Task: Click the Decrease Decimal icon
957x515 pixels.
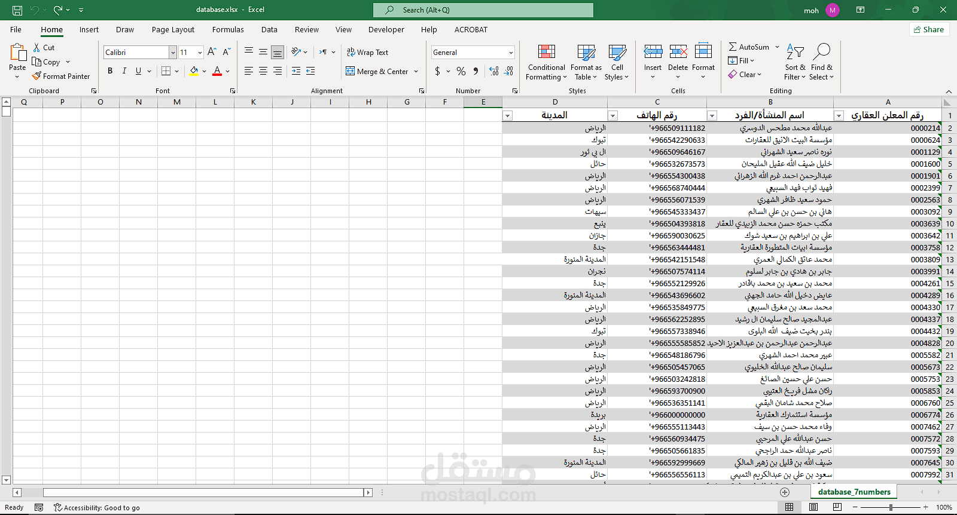Action: tap(508, 71)
